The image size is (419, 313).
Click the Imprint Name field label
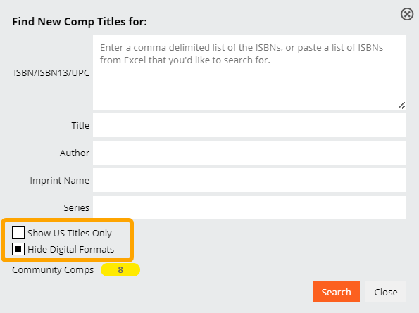pos(60,180)
